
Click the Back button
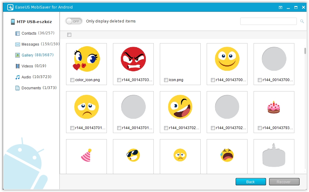coord(251,182)
